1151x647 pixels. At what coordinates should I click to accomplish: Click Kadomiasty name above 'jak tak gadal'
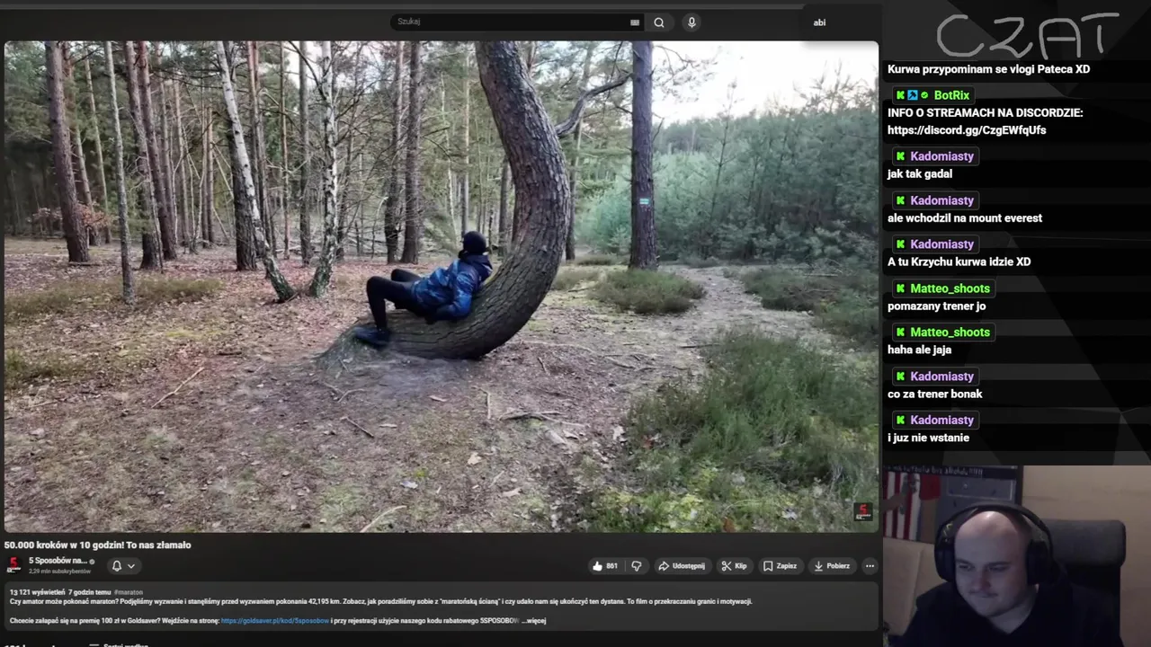[941, 156]
